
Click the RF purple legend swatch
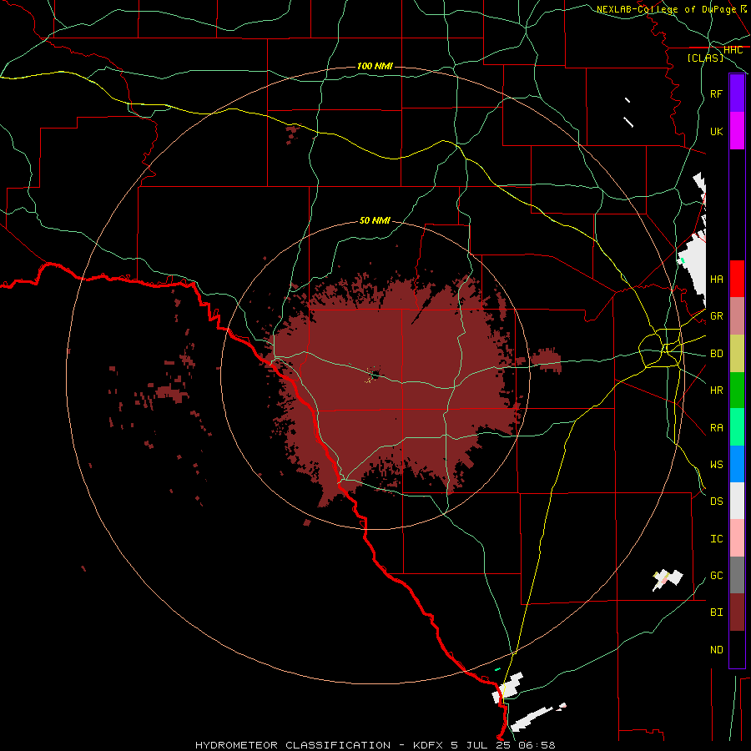click(x=737, y=93)
